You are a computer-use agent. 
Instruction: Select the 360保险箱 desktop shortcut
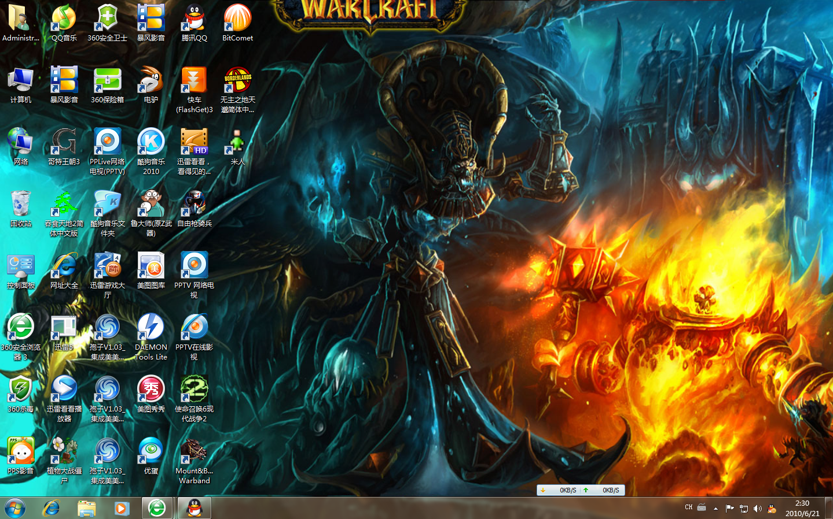coord(107,85)
